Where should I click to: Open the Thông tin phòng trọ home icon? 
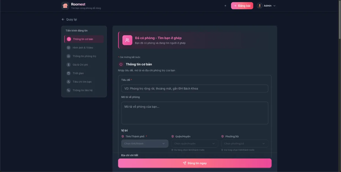[68, 56]
